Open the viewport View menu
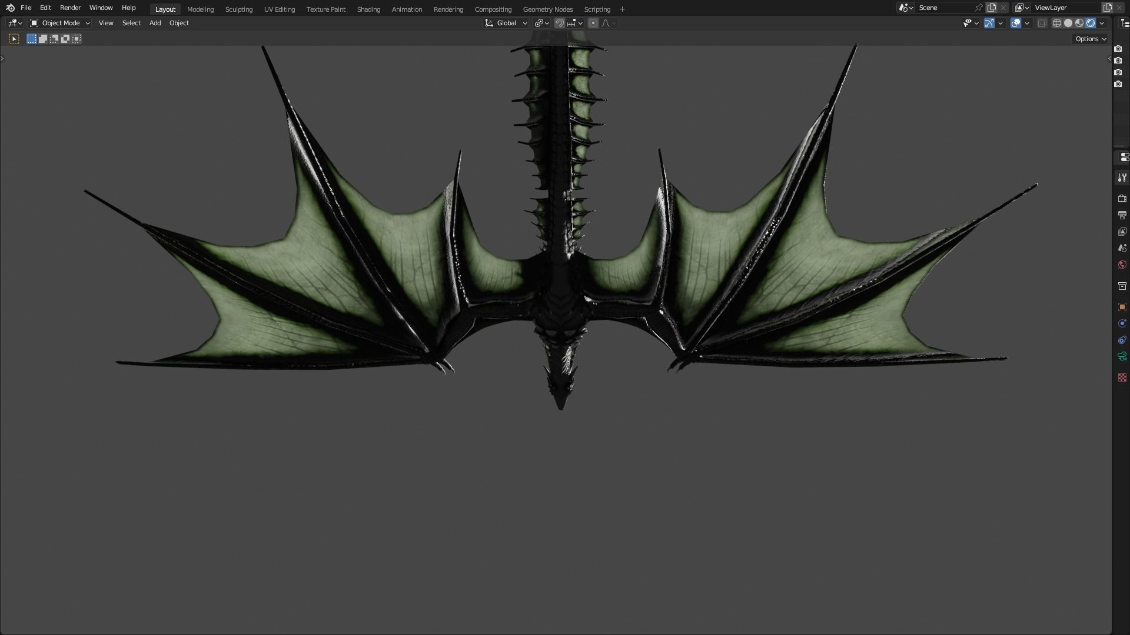The width and height of the screenshot is (1130, 635). point(106,23)
